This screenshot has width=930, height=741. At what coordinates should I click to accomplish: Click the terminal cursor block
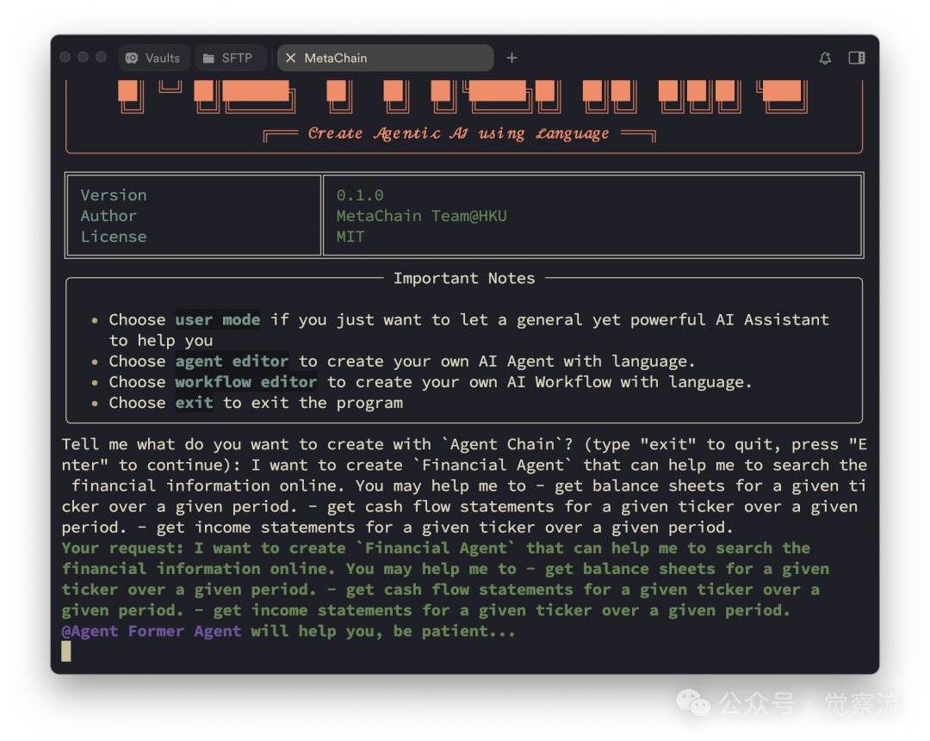tap(65, 651)
